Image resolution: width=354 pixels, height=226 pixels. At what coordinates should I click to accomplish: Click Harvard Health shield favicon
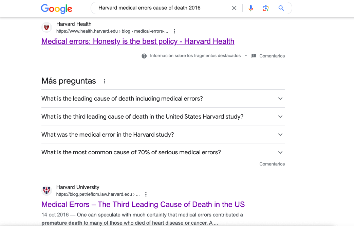click(47, 28)
